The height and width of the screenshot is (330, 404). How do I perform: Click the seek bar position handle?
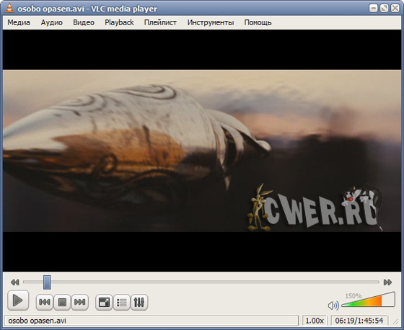point(47,282)
